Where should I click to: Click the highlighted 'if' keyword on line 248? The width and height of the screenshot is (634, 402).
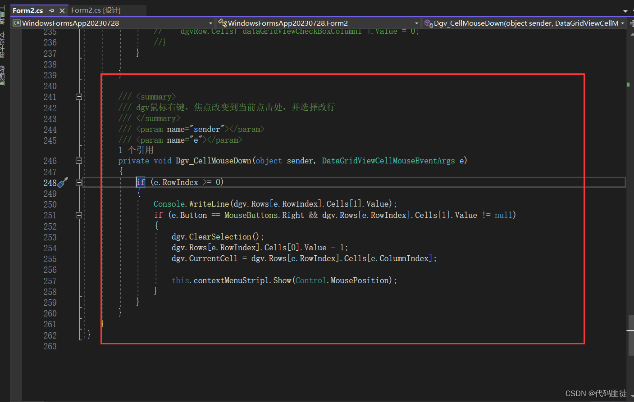[x=141, y=182]
